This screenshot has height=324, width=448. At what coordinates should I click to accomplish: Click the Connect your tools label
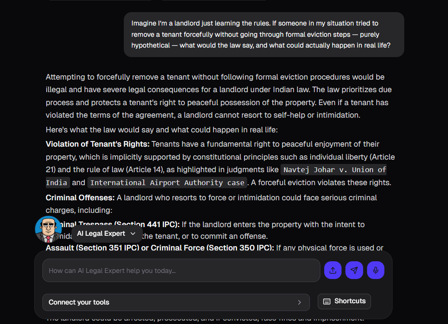point(79,302)
